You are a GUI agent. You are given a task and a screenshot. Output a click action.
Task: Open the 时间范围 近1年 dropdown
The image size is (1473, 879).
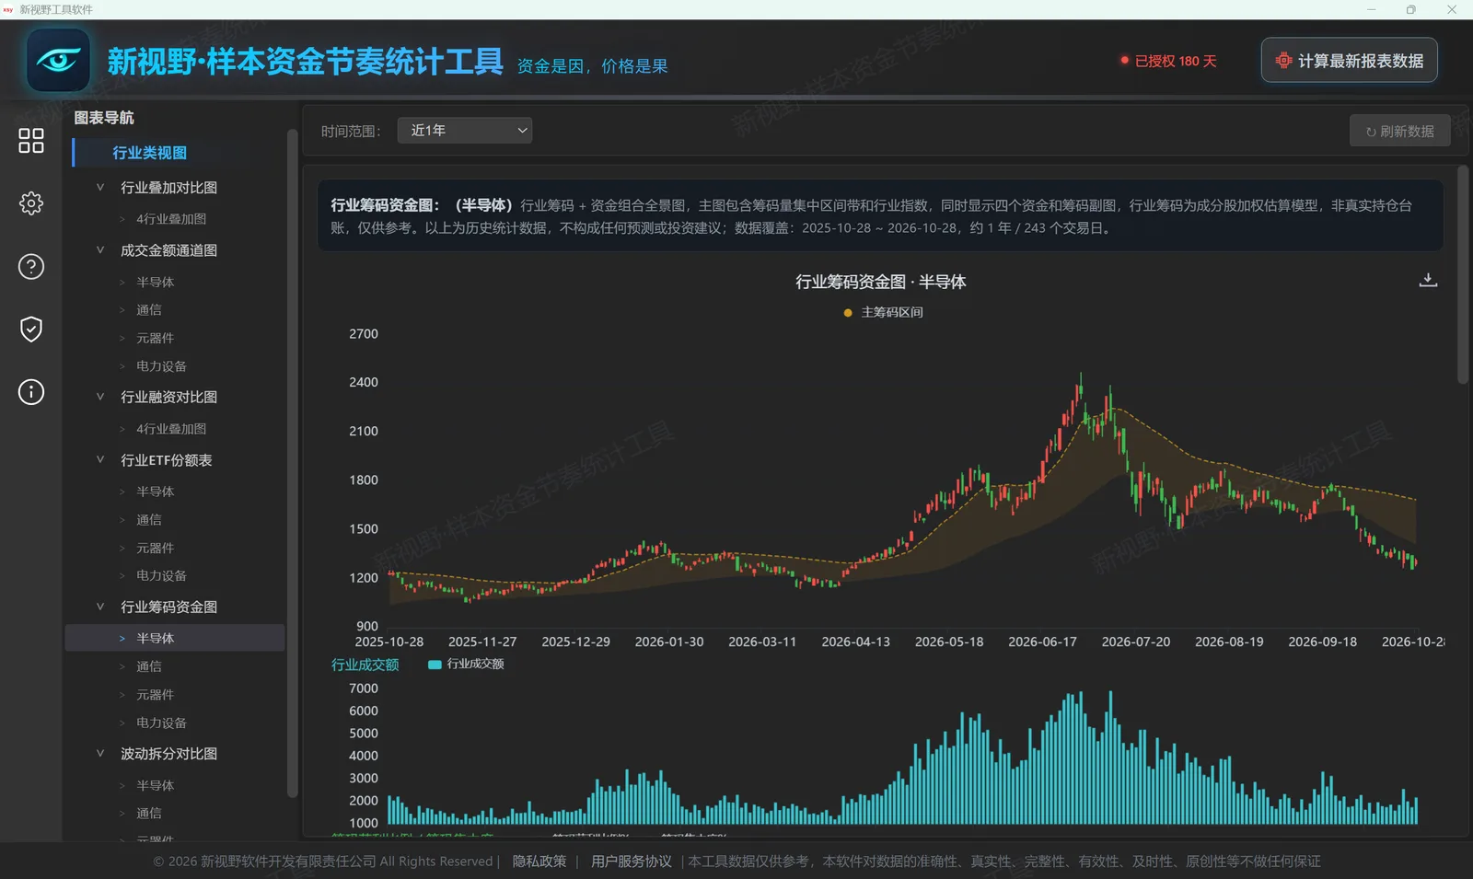coord(465,131)
